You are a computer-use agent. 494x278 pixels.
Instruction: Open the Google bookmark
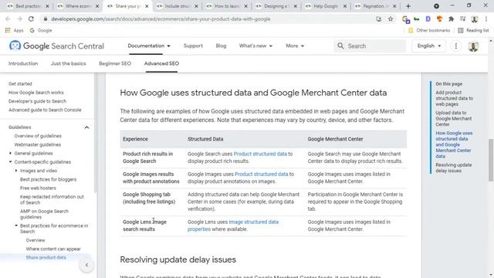point(41,31)
